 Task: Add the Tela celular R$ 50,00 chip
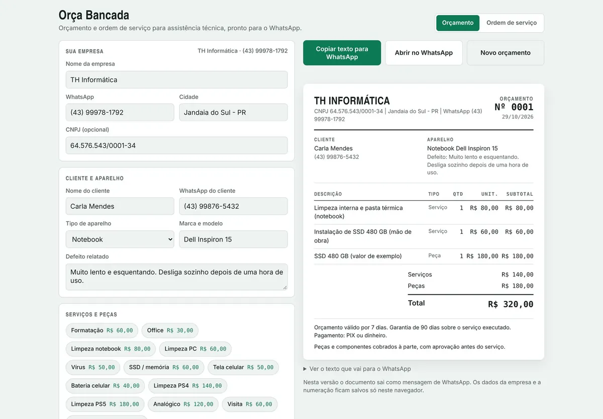click(x=243, y=367)
